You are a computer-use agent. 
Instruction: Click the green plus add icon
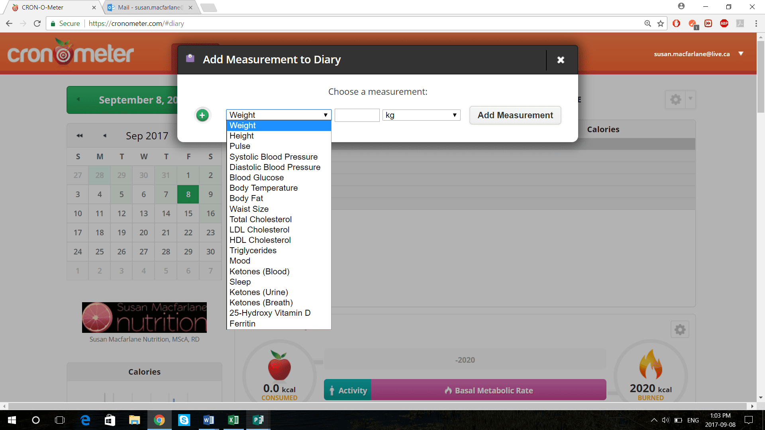202,115
